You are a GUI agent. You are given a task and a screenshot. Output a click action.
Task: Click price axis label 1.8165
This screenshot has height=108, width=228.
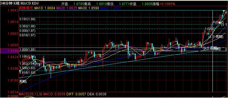(x=13, y=80)
